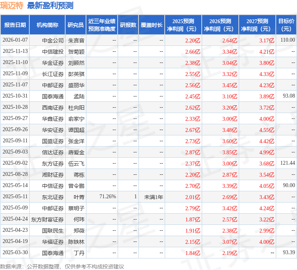Click target price 110.00
This screenshot has height=270, width=297.
click(x=288, y=40)
